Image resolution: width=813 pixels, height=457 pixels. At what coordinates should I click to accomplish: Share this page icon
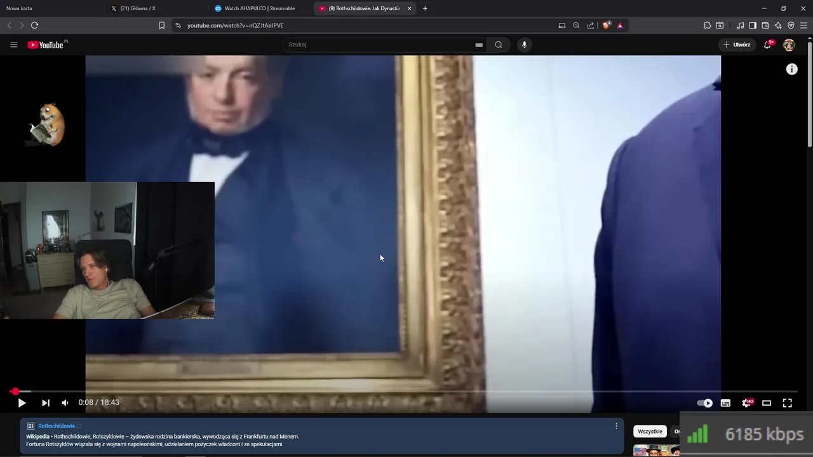[x=591, y=25]
